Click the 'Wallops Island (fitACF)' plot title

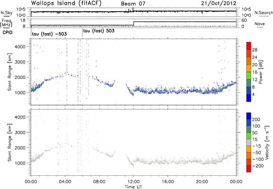(66, 3)
